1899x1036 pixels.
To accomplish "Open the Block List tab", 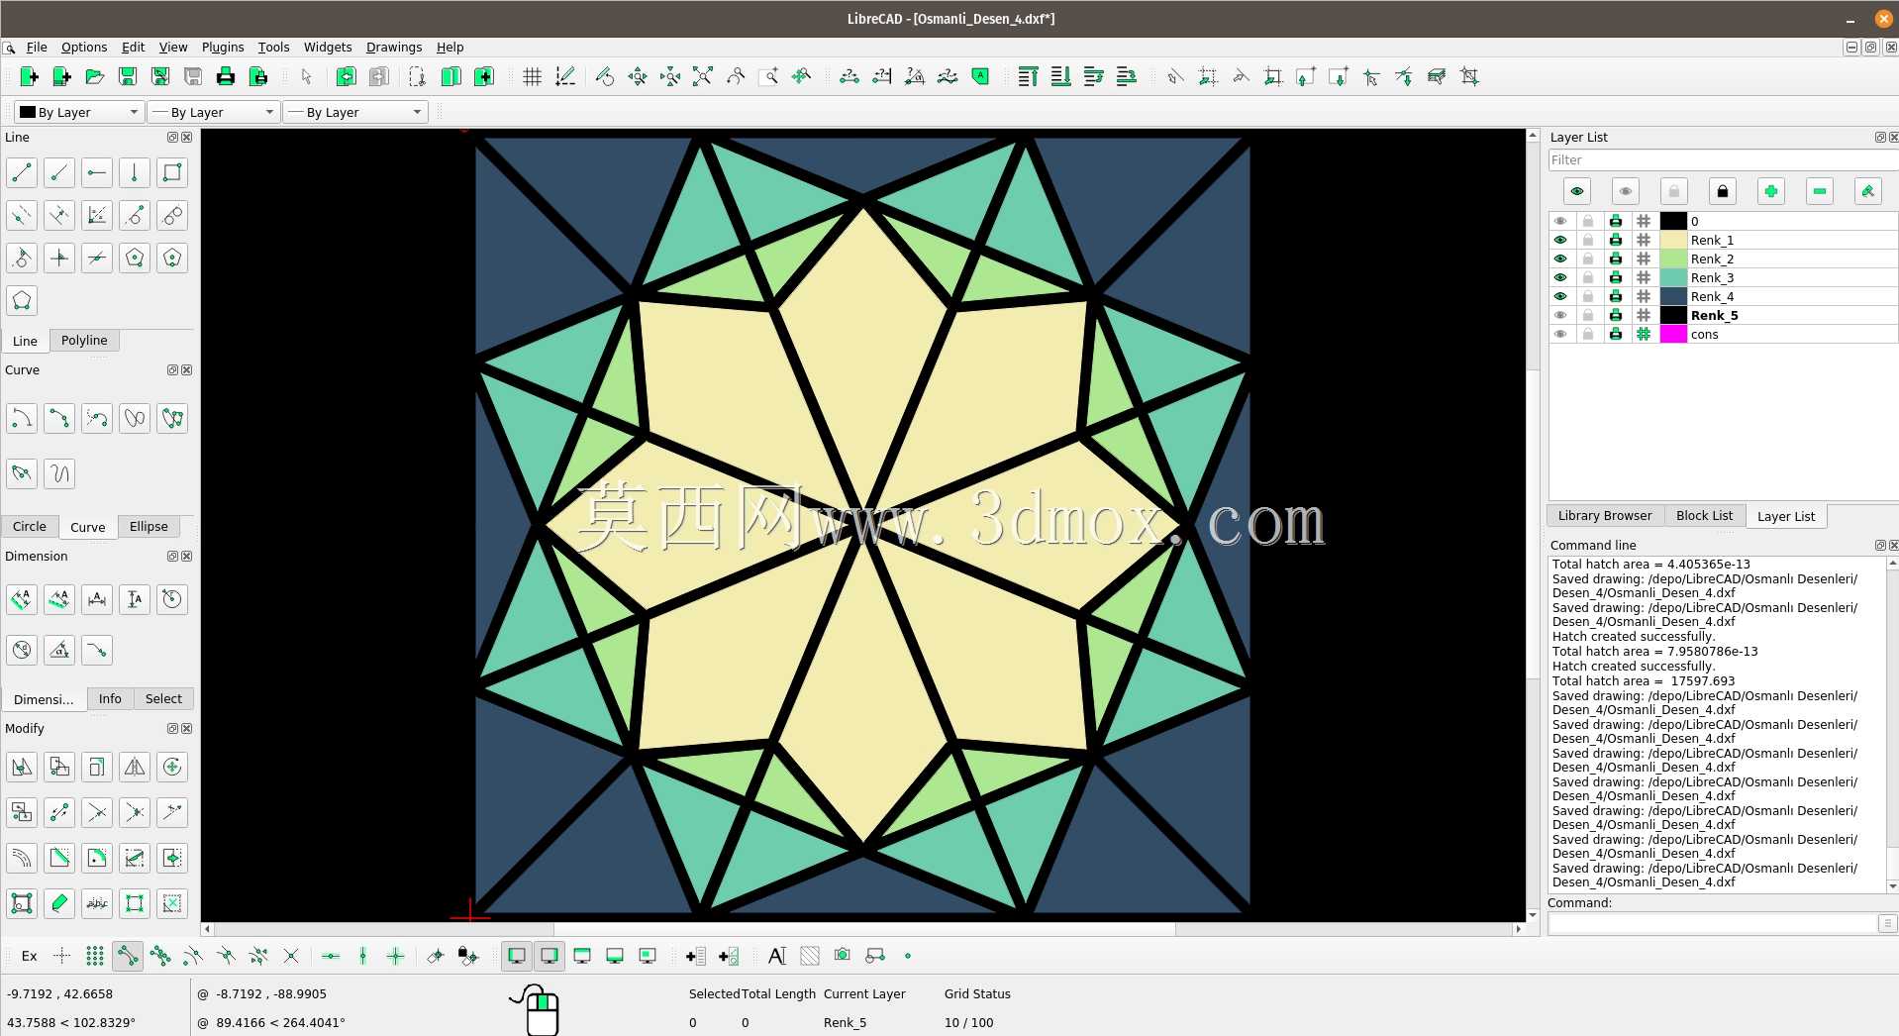I will tap(1704, 515).
